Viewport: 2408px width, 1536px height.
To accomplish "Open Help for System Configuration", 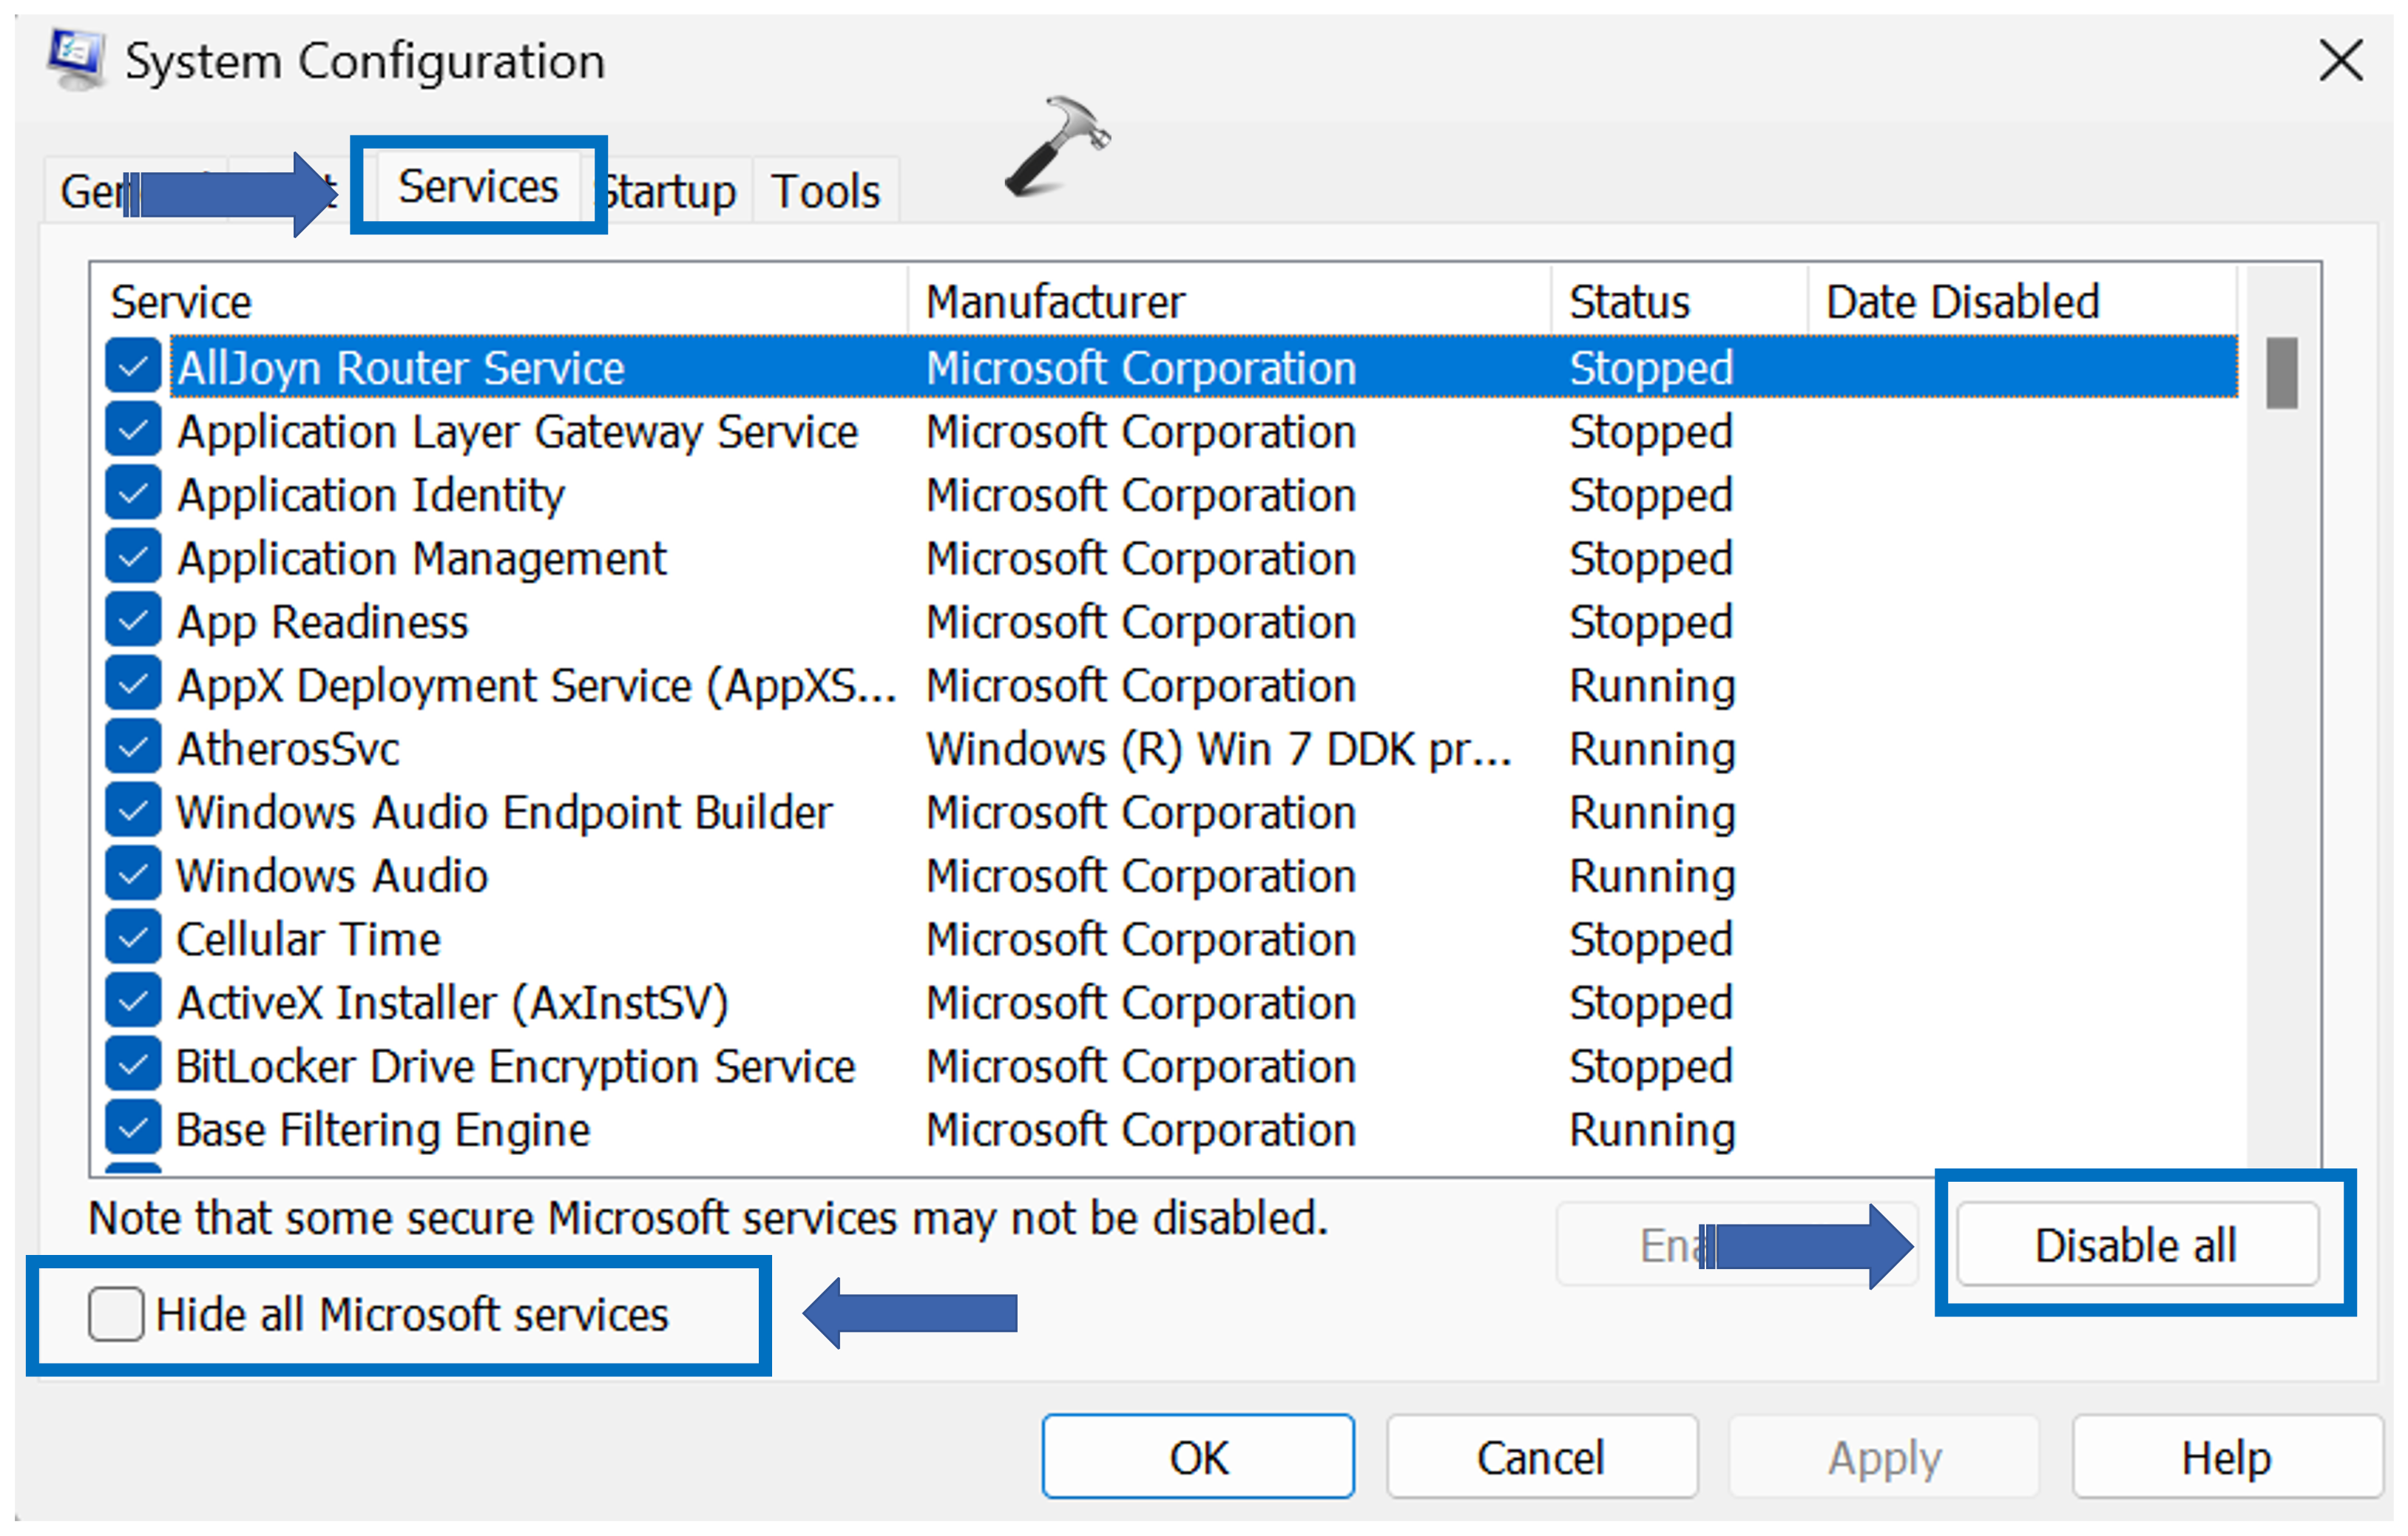I will pos(2225,1457).
